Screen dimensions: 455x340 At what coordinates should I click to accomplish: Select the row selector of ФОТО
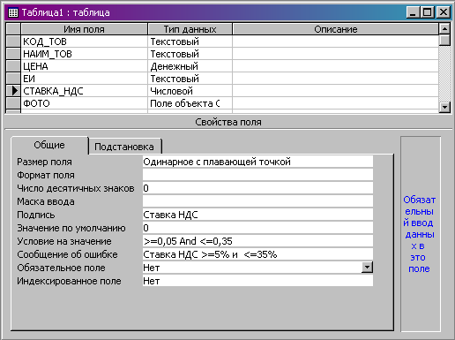coord(13,103)
